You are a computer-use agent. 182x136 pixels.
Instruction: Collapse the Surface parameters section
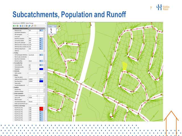(13, 93)
